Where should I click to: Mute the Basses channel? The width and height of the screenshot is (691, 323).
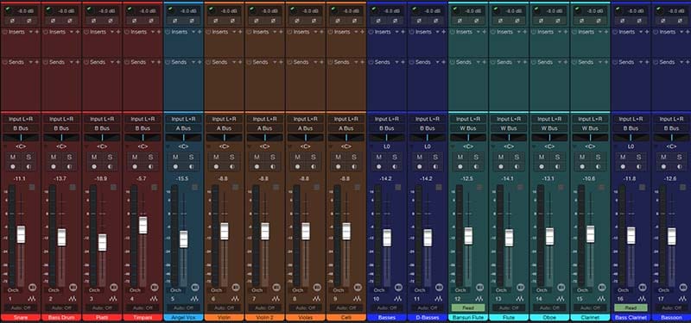click(x=378, y=157)
